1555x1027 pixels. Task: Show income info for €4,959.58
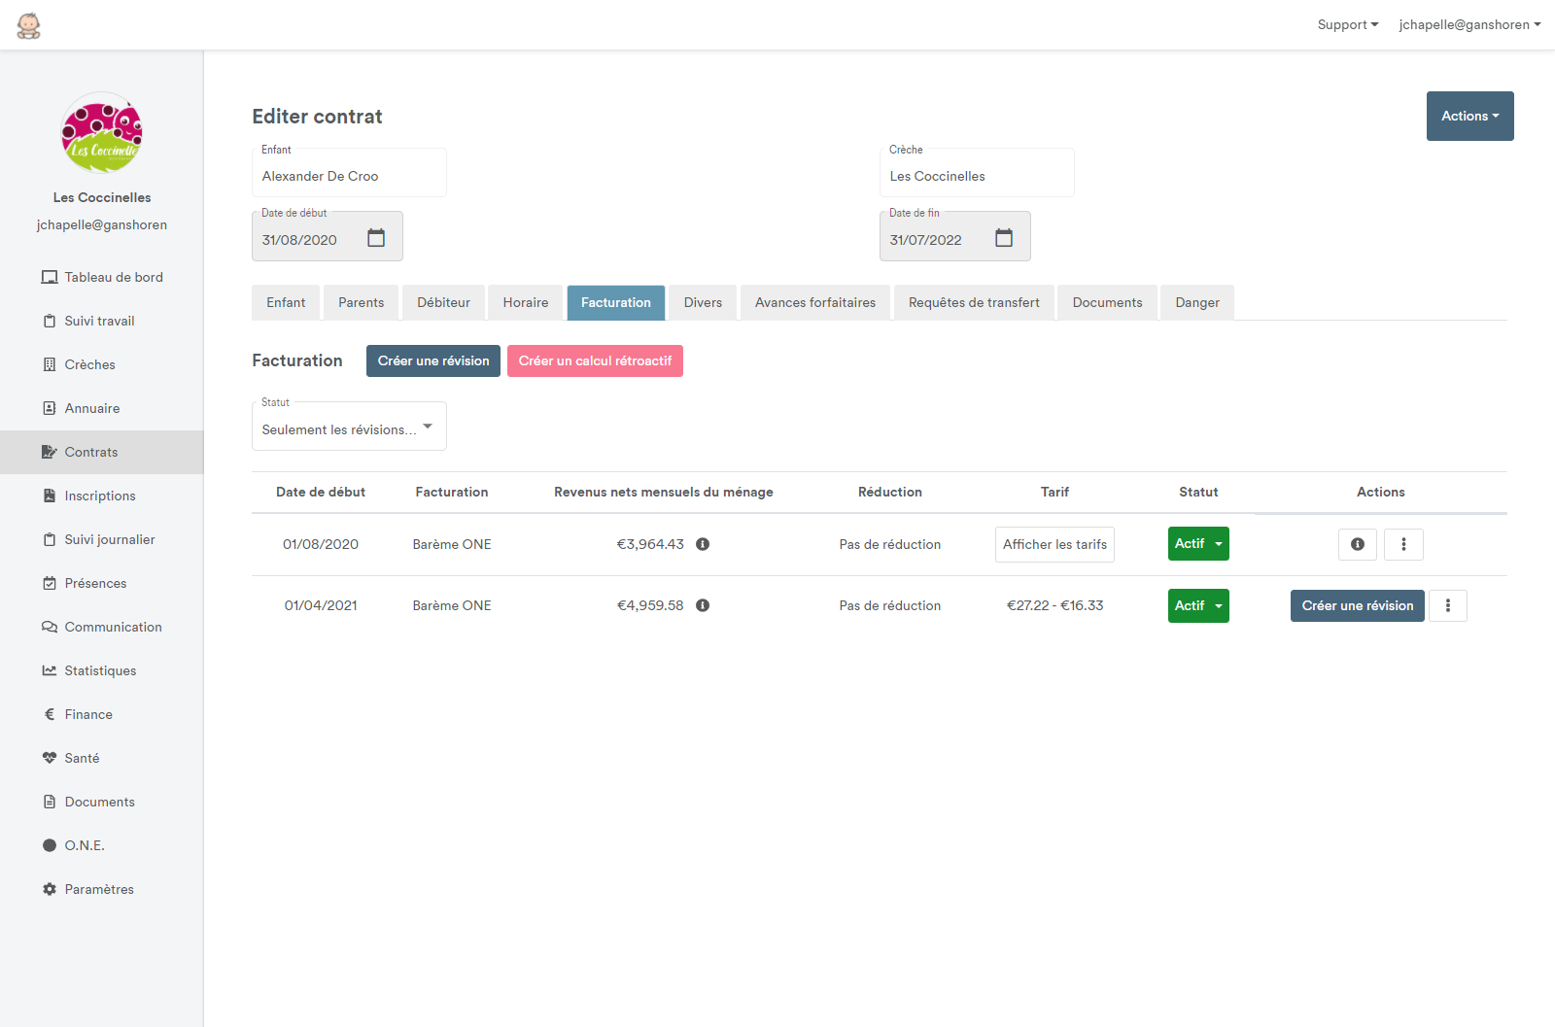[x=703, y=605]
